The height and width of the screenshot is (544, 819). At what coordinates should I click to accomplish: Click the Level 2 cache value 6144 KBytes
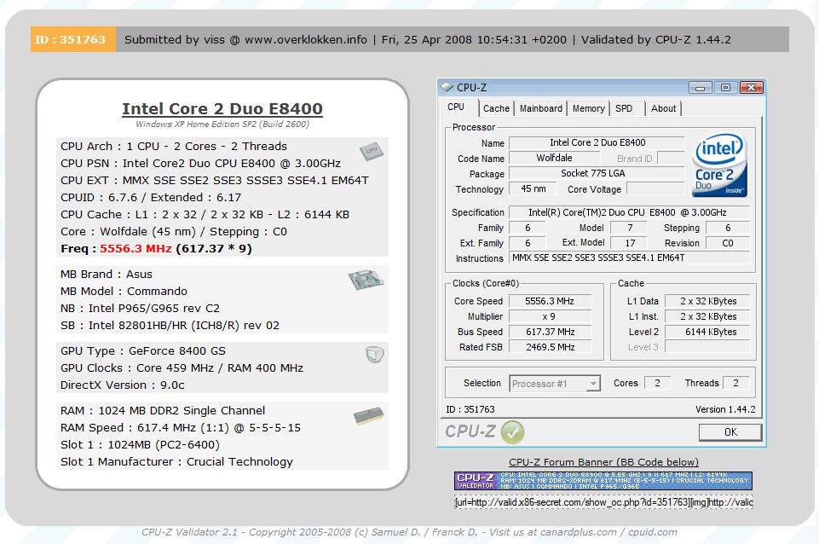707,332
